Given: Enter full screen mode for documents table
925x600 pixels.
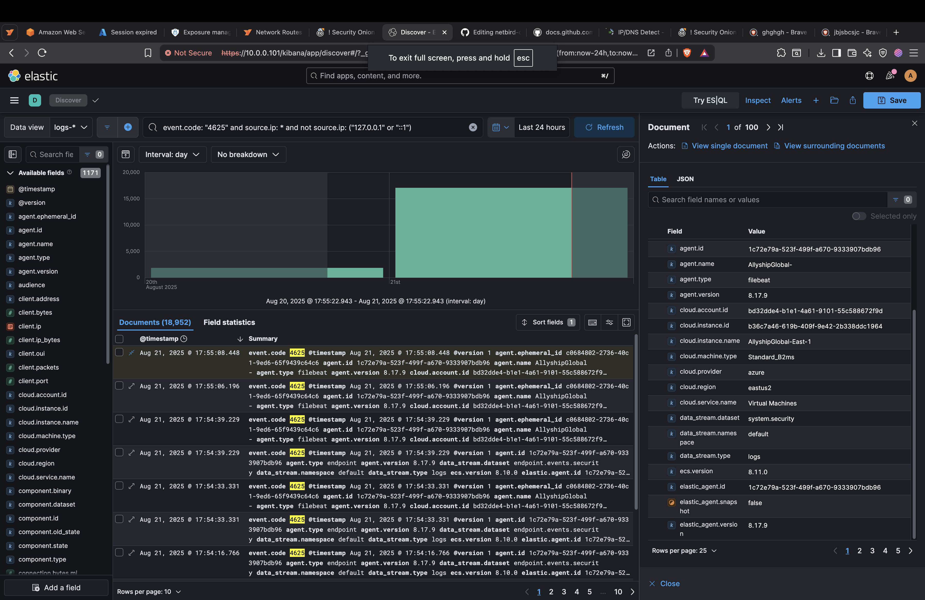Looking at the screenshot, I should click(x=626, y=323).
